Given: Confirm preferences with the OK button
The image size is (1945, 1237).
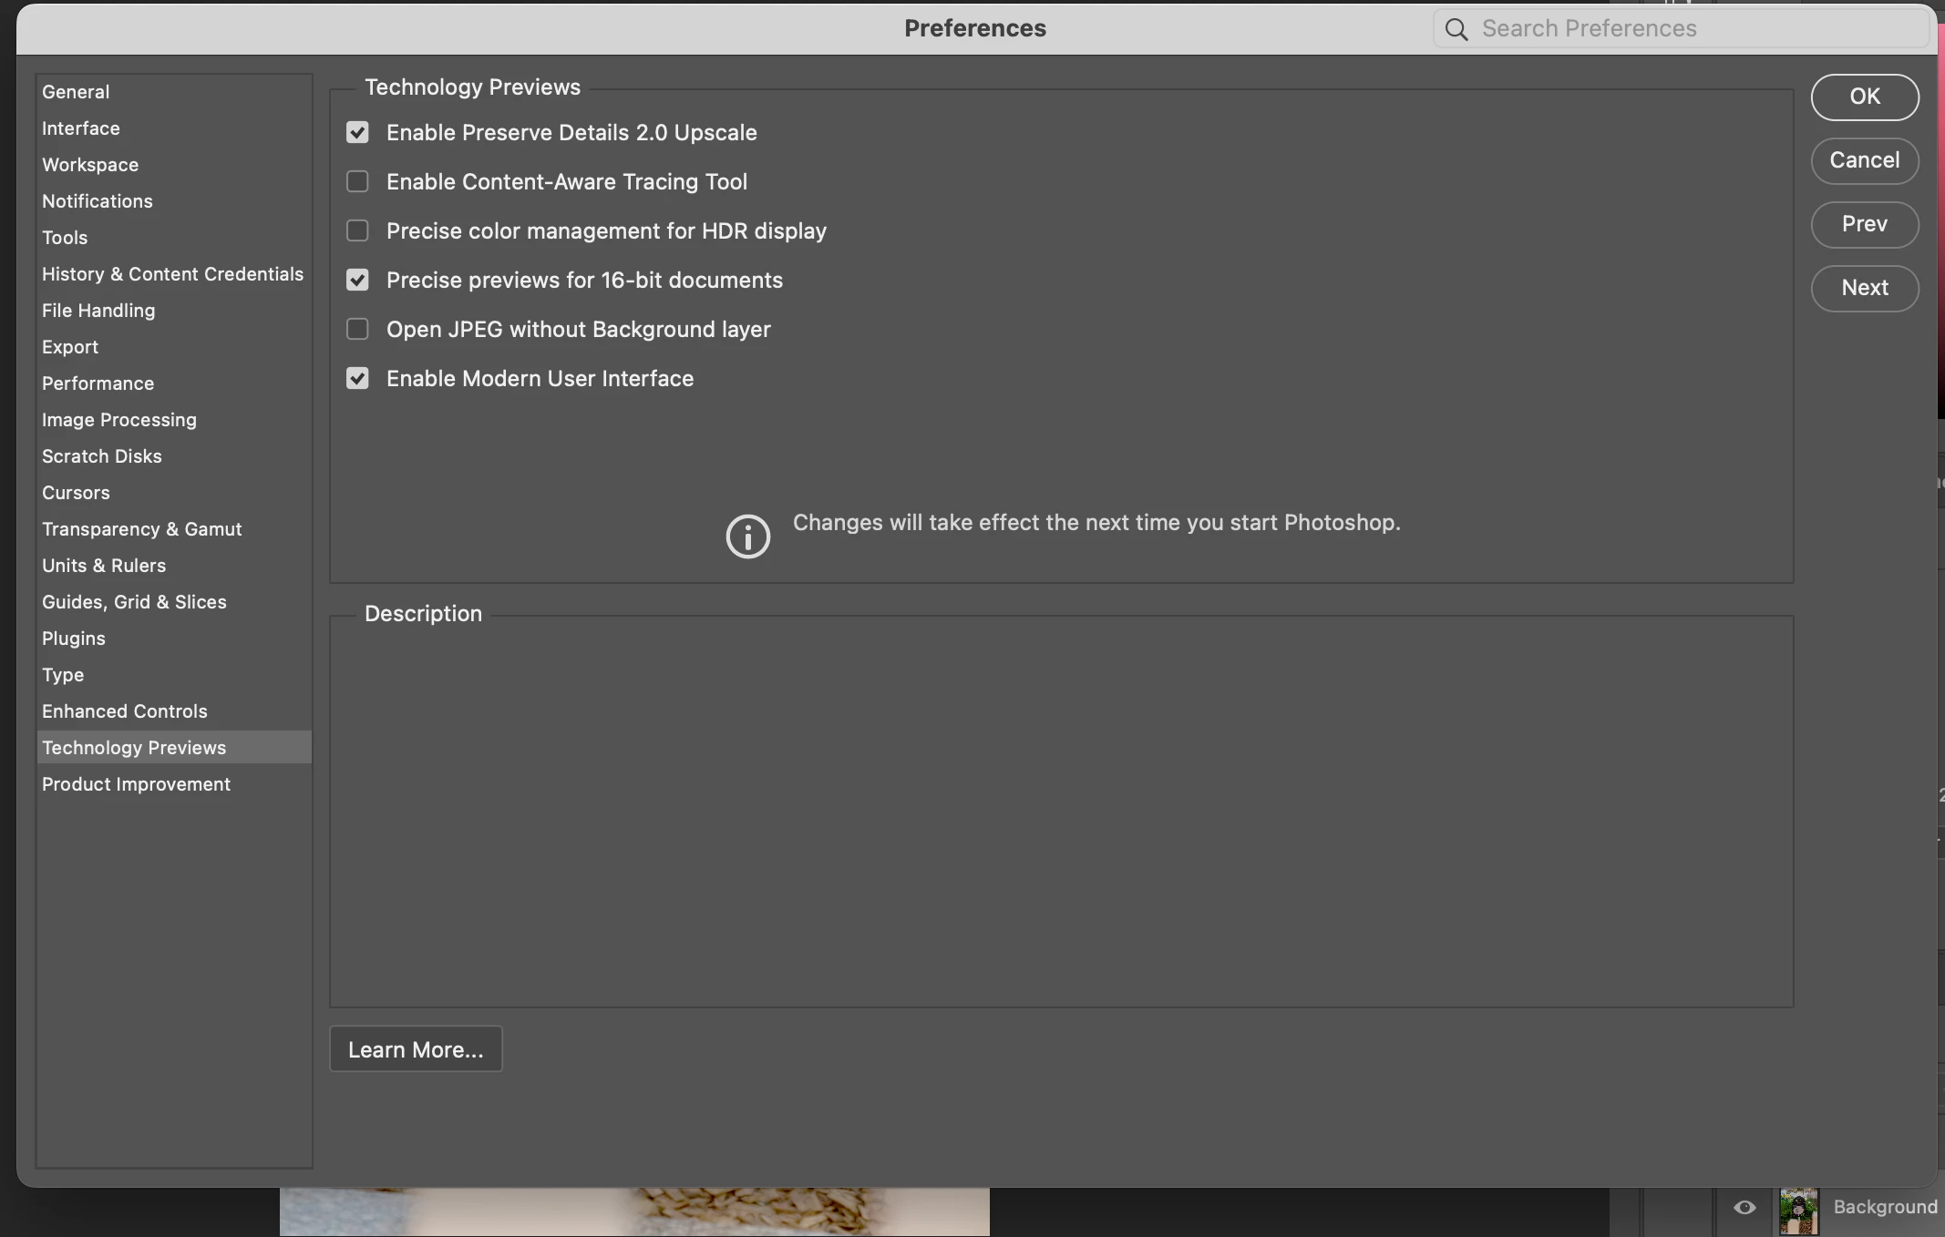Looking at the screenshot, I should click(1865, 97).
